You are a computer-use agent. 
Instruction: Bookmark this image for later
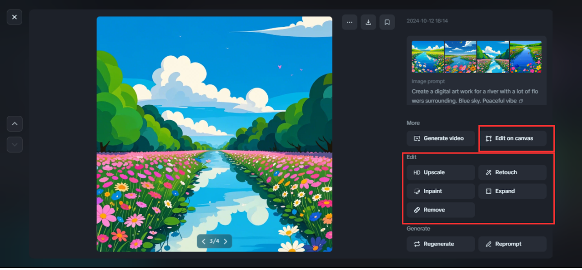387,22
